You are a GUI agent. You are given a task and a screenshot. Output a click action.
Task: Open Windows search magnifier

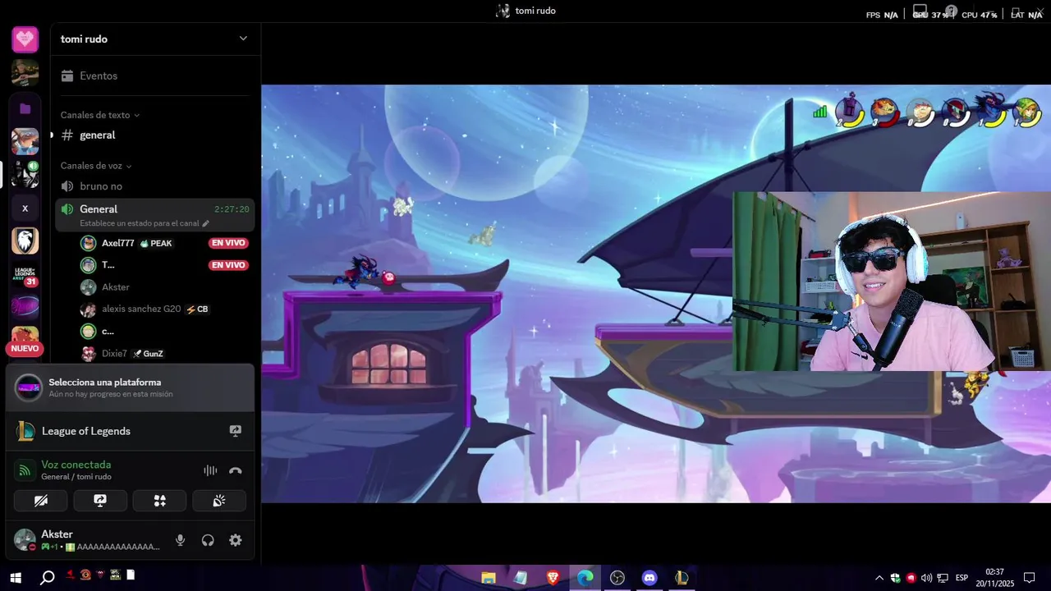pos(48,578)
